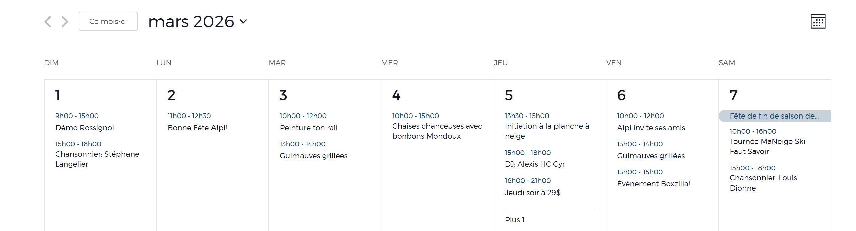Open the "Jeudi soir à 29$" event
This screenshot has height=231, width=856.
click(532, 192)
